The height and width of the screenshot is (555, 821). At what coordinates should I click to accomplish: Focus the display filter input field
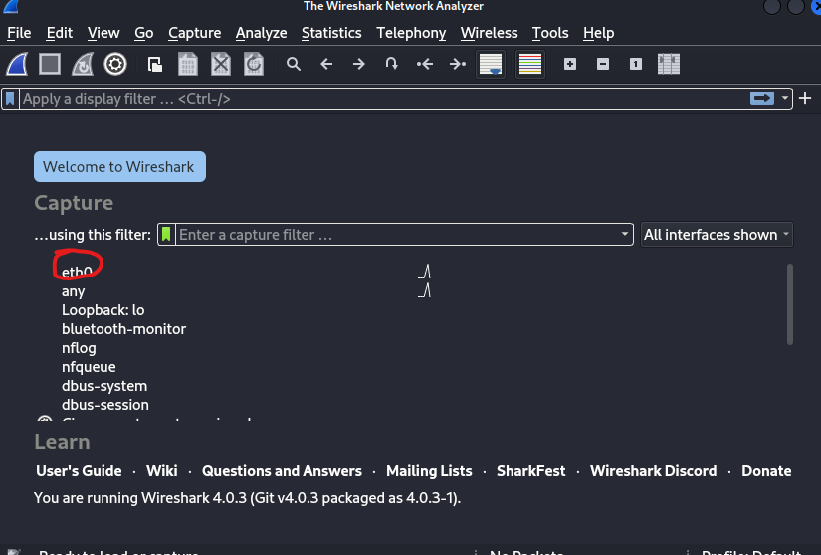point(384,98)
